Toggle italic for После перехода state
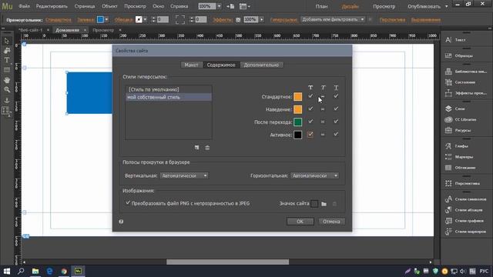Image resolution: width=493 pixels, height=277 pixels. [323, 122]
